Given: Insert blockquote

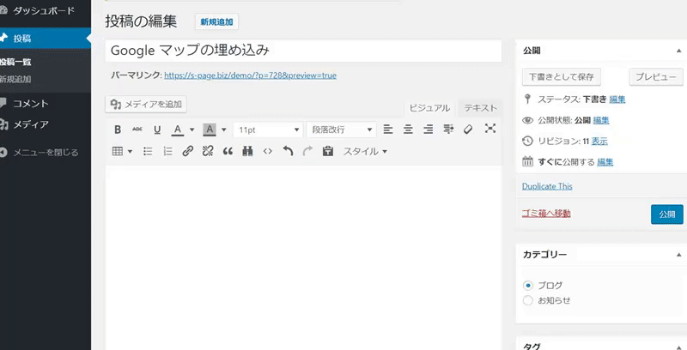Looking at the screenshot, I should (228, 152).
